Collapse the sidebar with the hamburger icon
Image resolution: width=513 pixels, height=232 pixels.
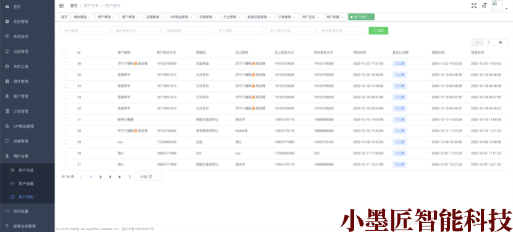click(x=62, y=6)
